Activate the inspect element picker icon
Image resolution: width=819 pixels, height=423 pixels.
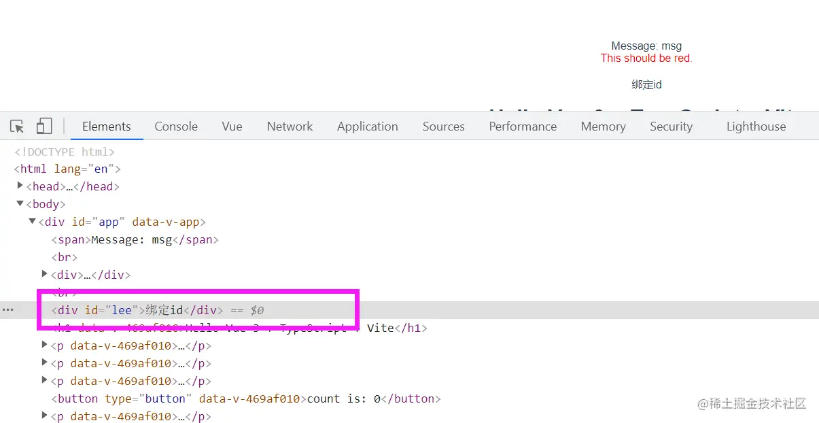18,126
